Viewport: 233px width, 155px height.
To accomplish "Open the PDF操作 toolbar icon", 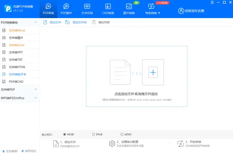I will point(66,6).
